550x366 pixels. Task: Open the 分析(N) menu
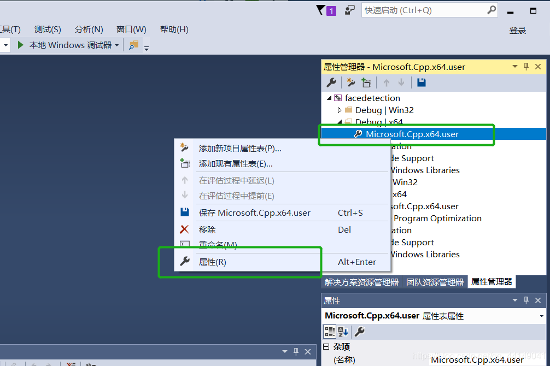[89, 29]
